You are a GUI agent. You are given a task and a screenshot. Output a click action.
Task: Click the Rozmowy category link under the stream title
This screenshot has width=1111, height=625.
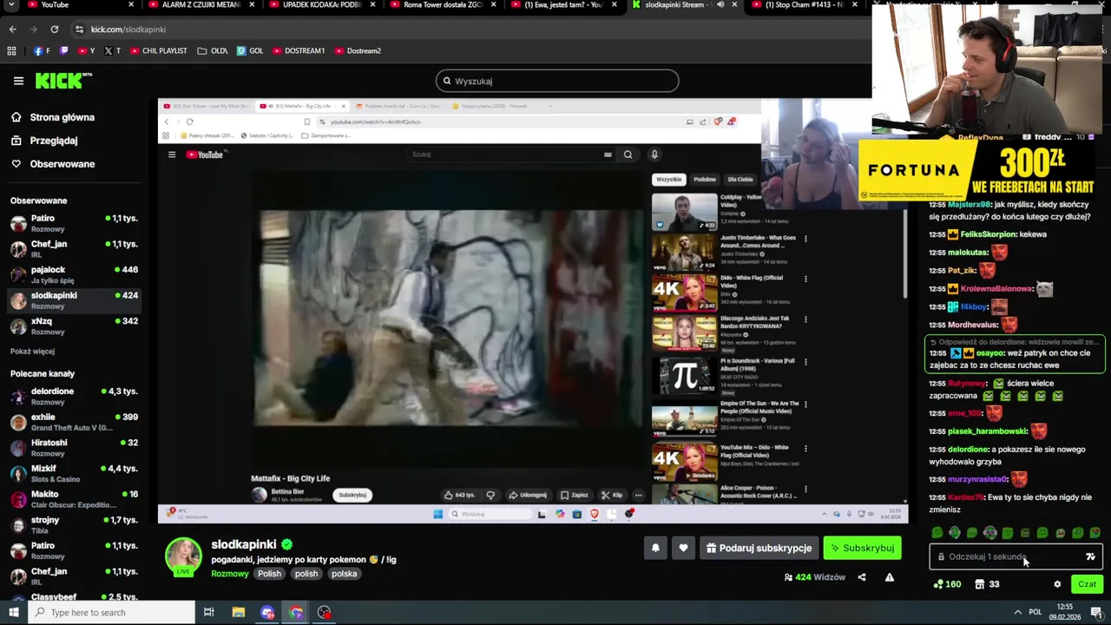click(230, 574)
